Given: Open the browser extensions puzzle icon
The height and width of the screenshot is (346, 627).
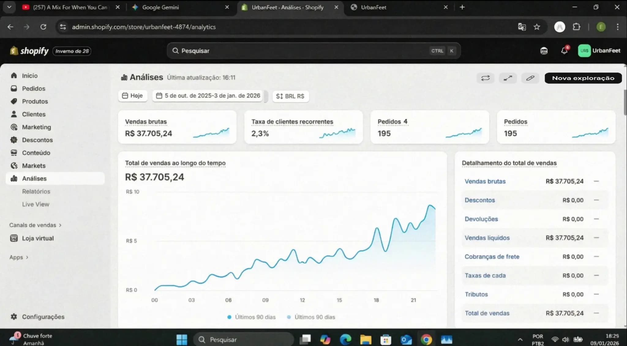Looking at the screenshot, I should point(576,27).
